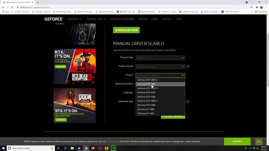Click the help icon beside Download Type
Viewport: 269px width, 151px height.
pyautogui.click(x=188, y=102)
